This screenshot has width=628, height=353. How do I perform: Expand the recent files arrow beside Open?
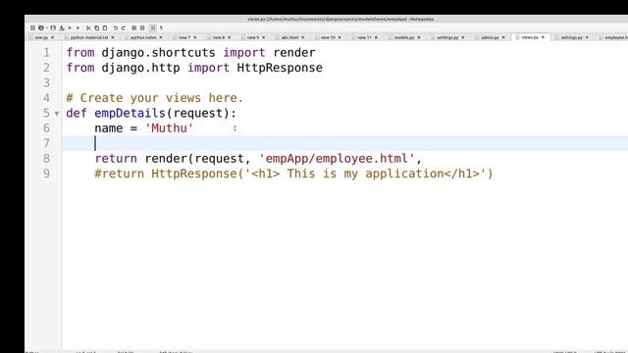pyautogui.click(x=46, y=28)
